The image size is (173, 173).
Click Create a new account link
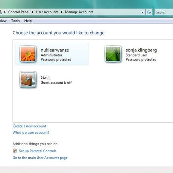(29, 126)
